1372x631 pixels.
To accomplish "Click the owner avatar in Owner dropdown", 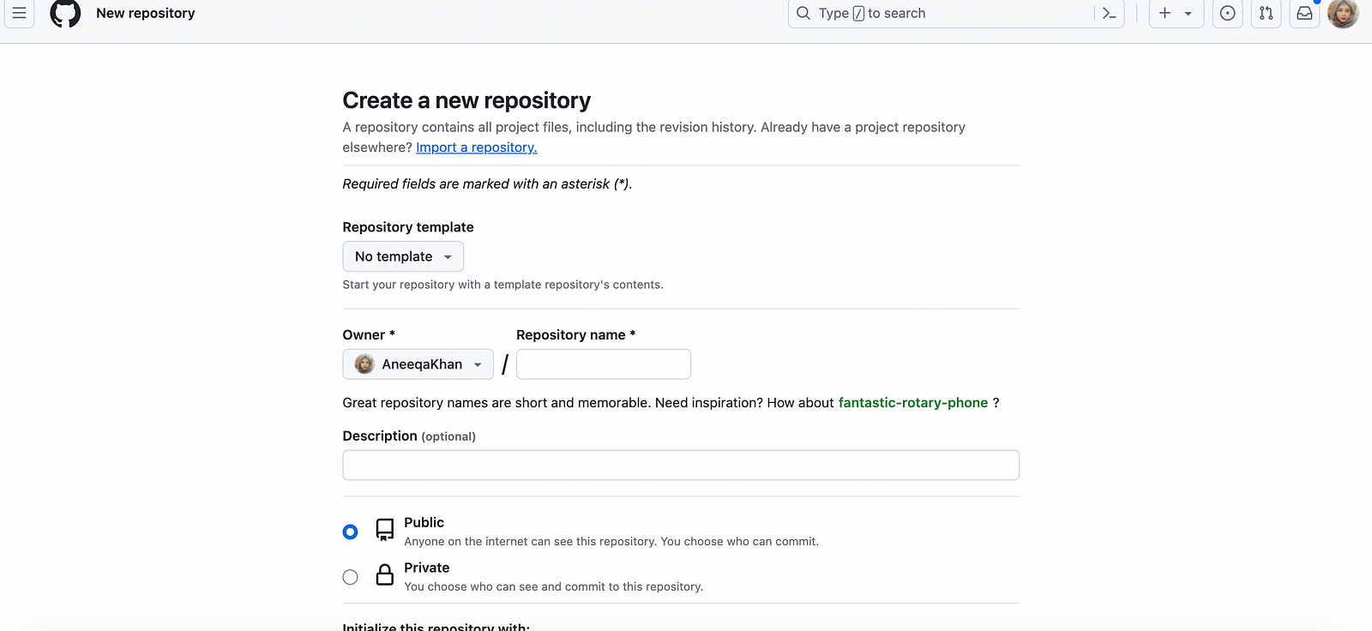I will click(x=364, y=364).
